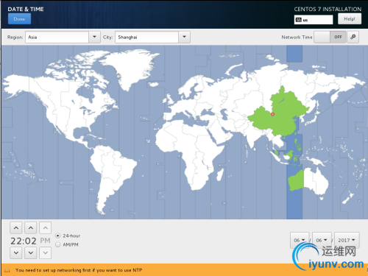368x276 pixels.
Task: Toggle the Network Time switch
Action: 330,37
